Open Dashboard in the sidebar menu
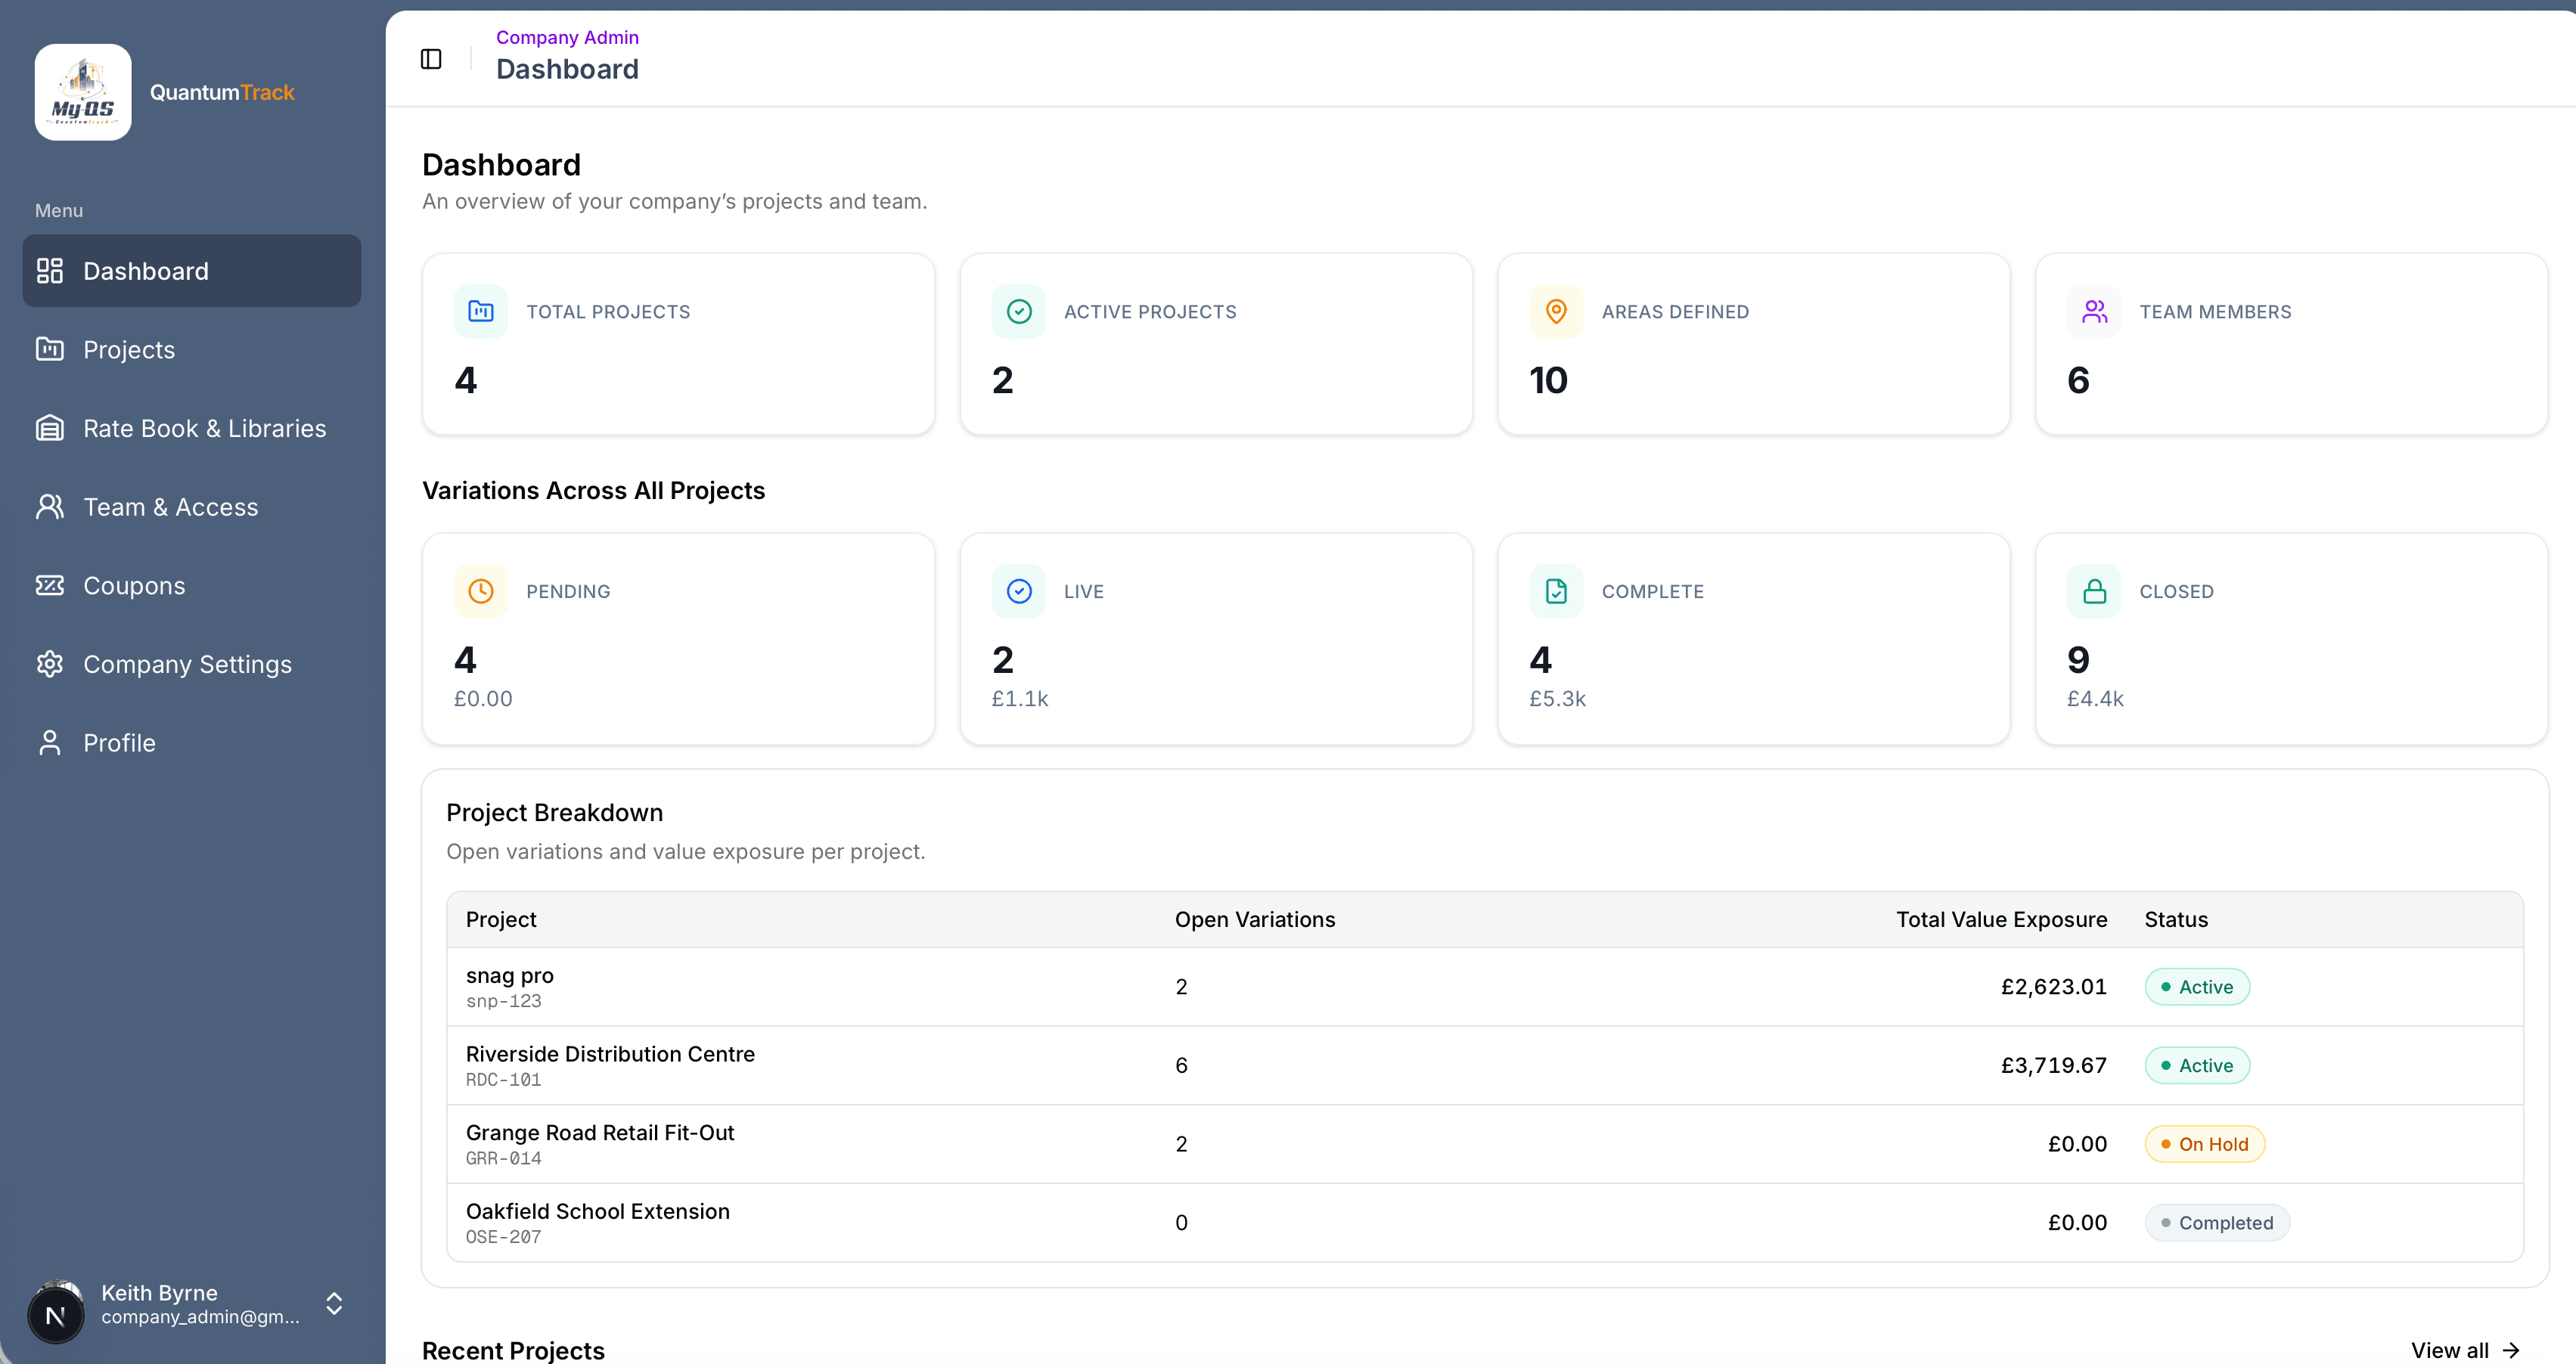 [x=192, y=271]
